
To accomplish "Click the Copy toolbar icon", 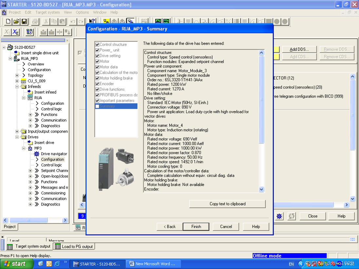I will pyautogui.click(x=54, y=22).
